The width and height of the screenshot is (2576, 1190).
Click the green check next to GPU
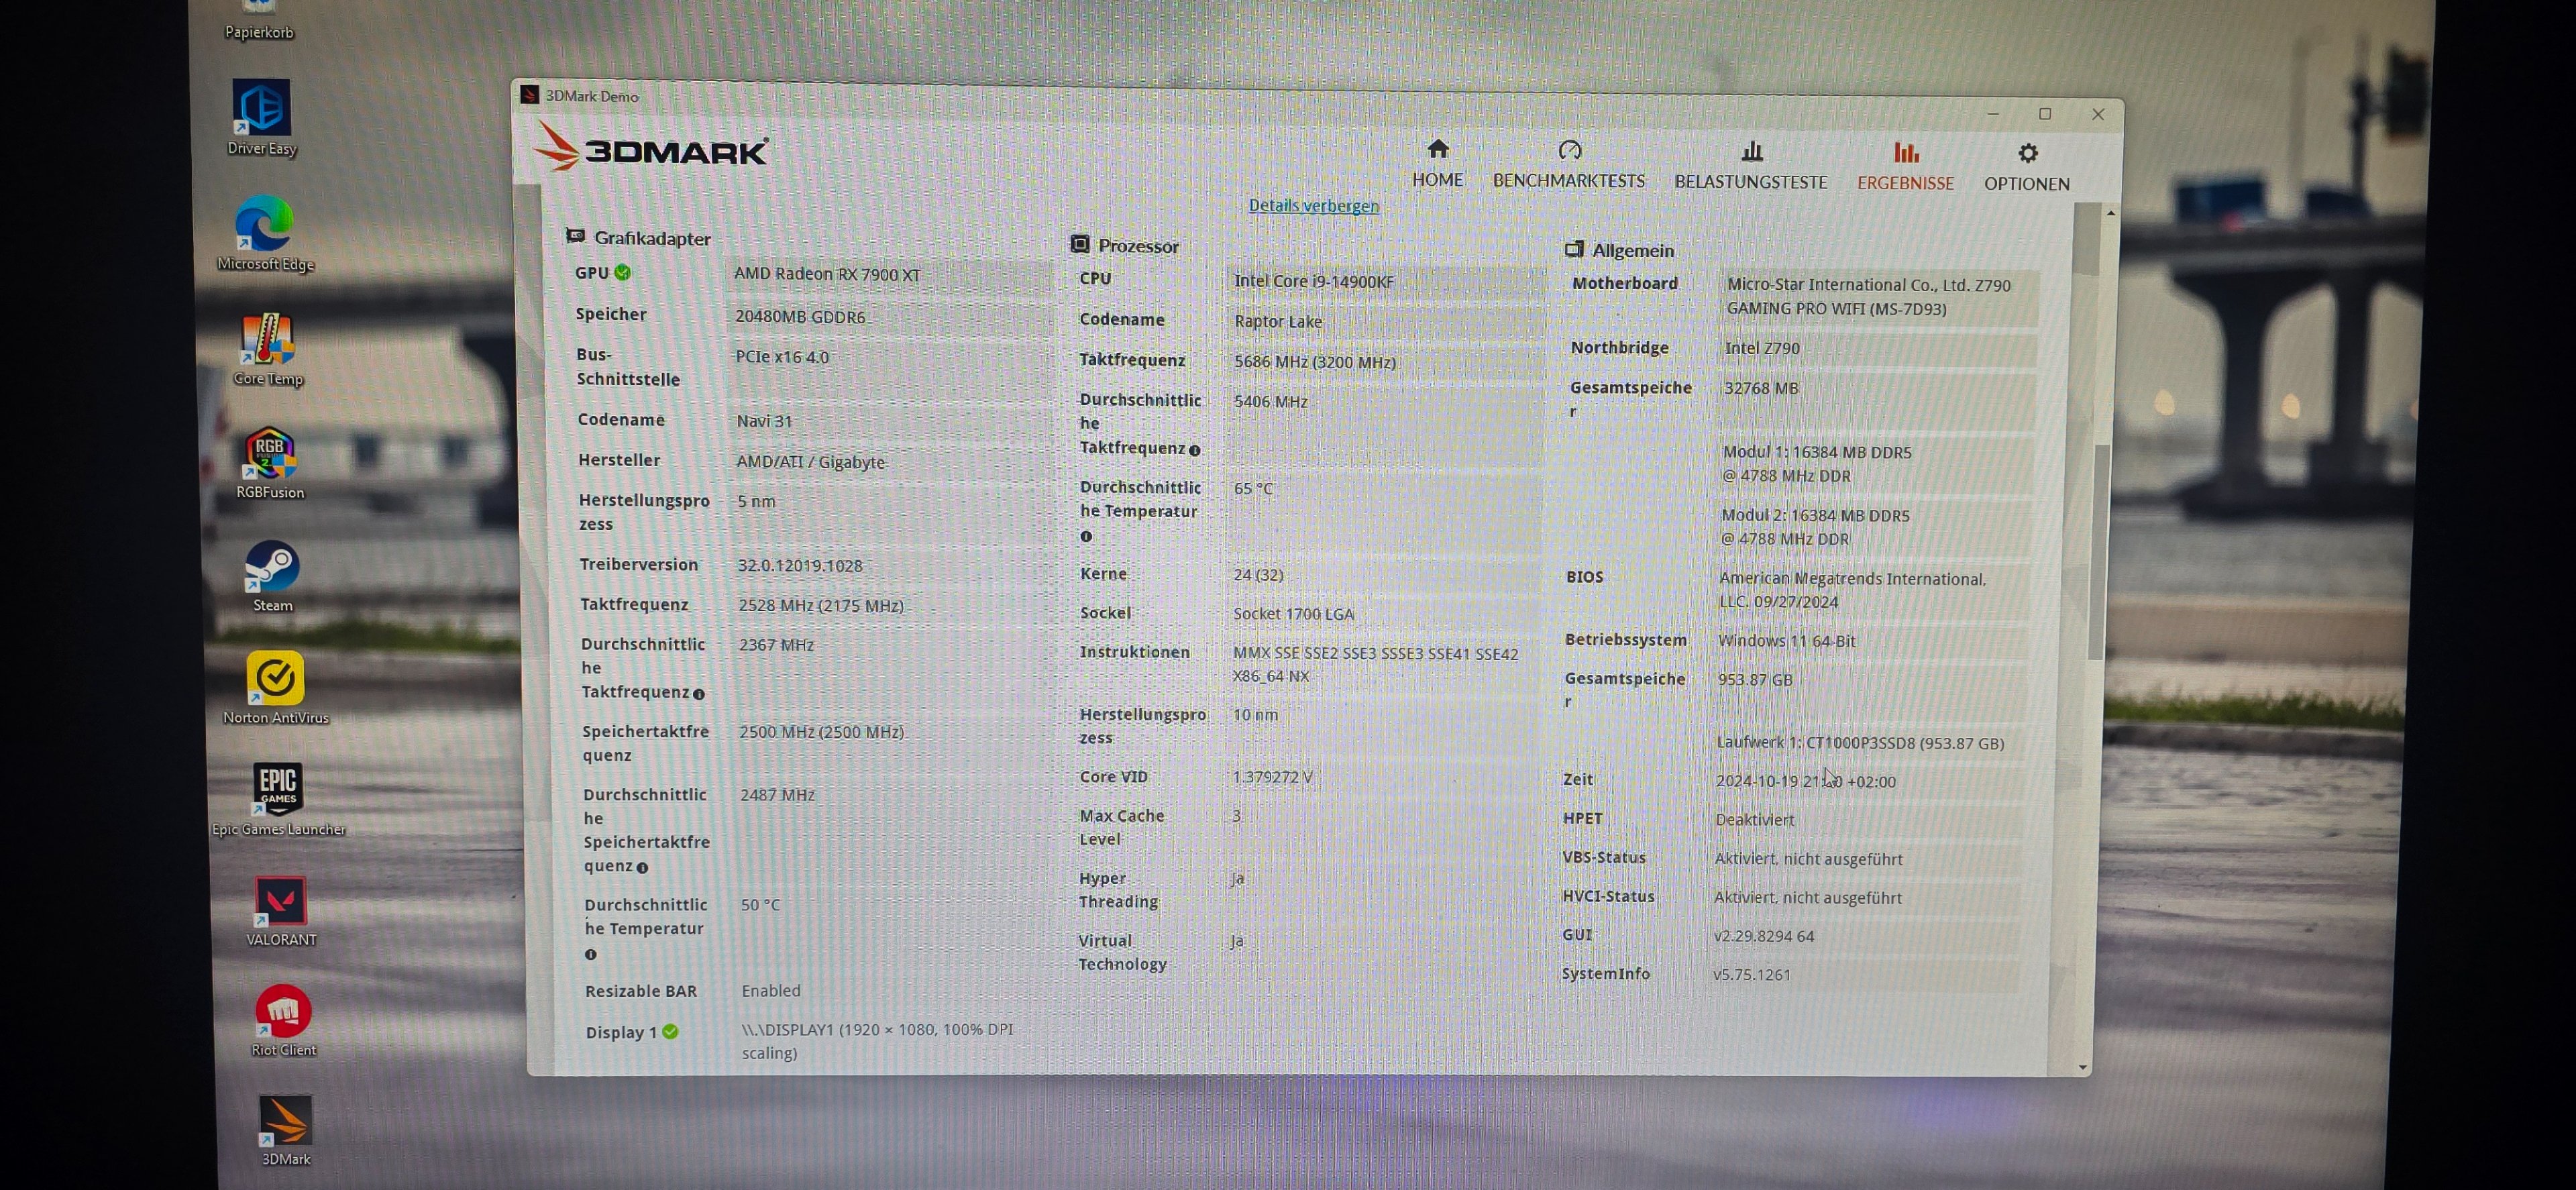[x=623, y=272]
